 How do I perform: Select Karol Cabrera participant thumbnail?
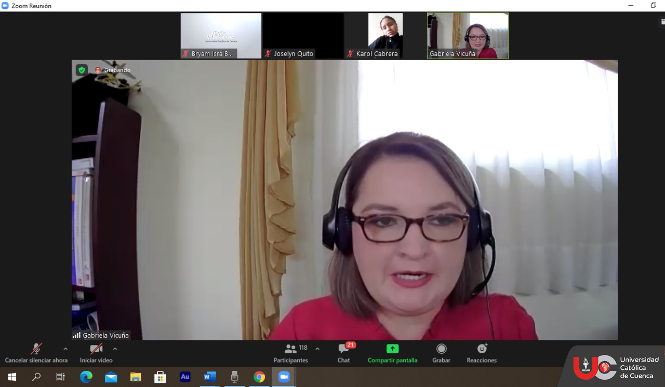(x=385, y=36)
